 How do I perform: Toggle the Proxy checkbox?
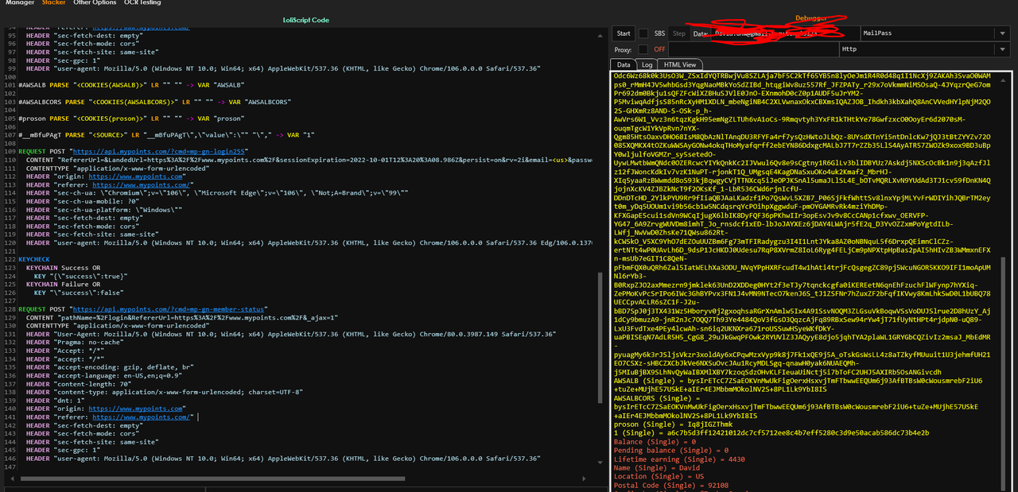pyautogui.click(x=643, y=49)
